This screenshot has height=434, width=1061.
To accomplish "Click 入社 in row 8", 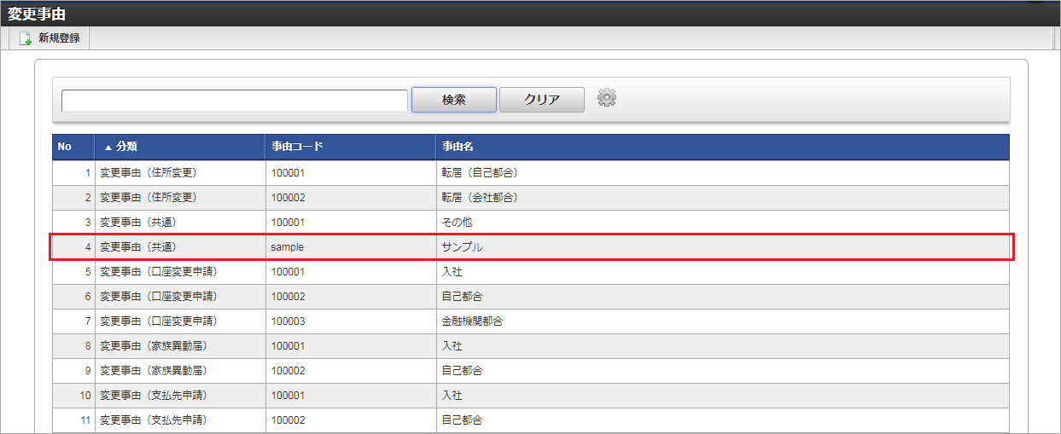I will click(452, 346).
